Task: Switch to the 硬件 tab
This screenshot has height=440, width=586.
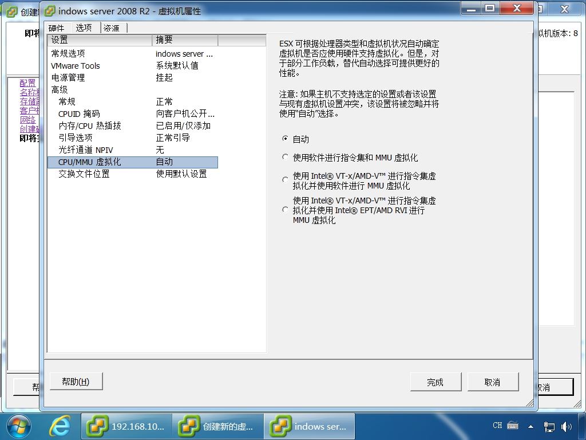Action: [57, 28]
